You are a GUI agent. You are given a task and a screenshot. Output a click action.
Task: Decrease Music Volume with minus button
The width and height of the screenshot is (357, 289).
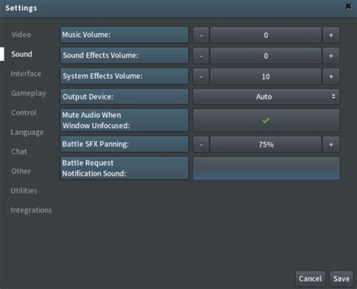(x=201, y=35)
